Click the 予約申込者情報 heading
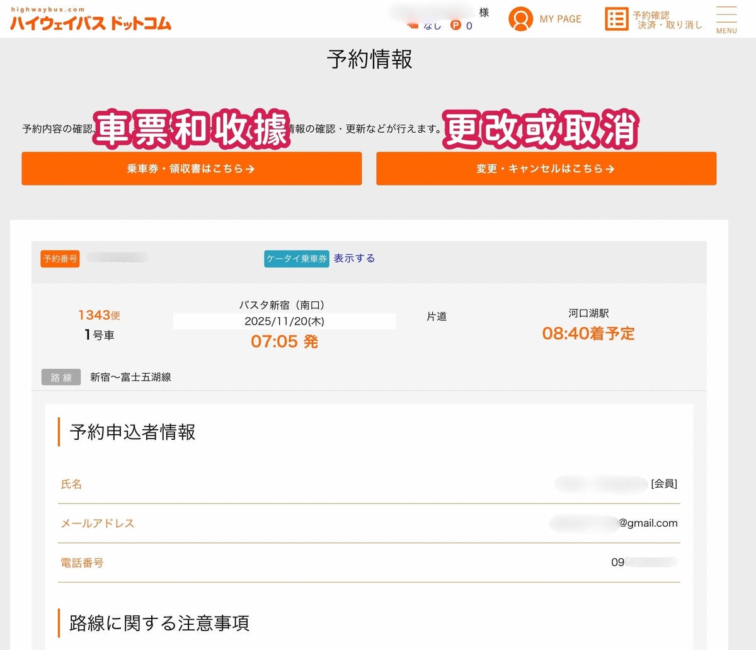756x650 pixels. pyautogui.click(x=132, y=432)
